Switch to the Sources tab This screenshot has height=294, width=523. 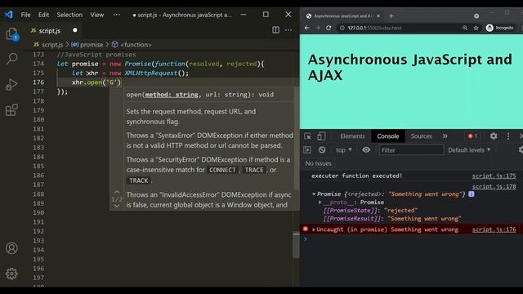point(422,136)
